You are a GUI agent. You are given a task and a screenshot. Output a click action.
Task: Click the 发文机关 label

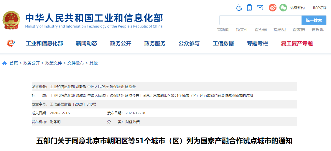(x=40, y=86)
